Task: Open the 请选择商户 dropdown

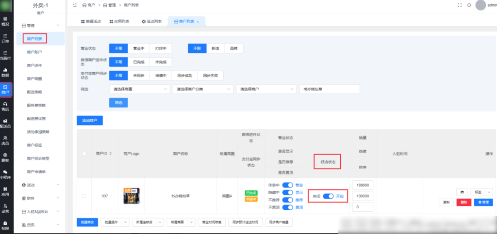Action: [266, 89]
